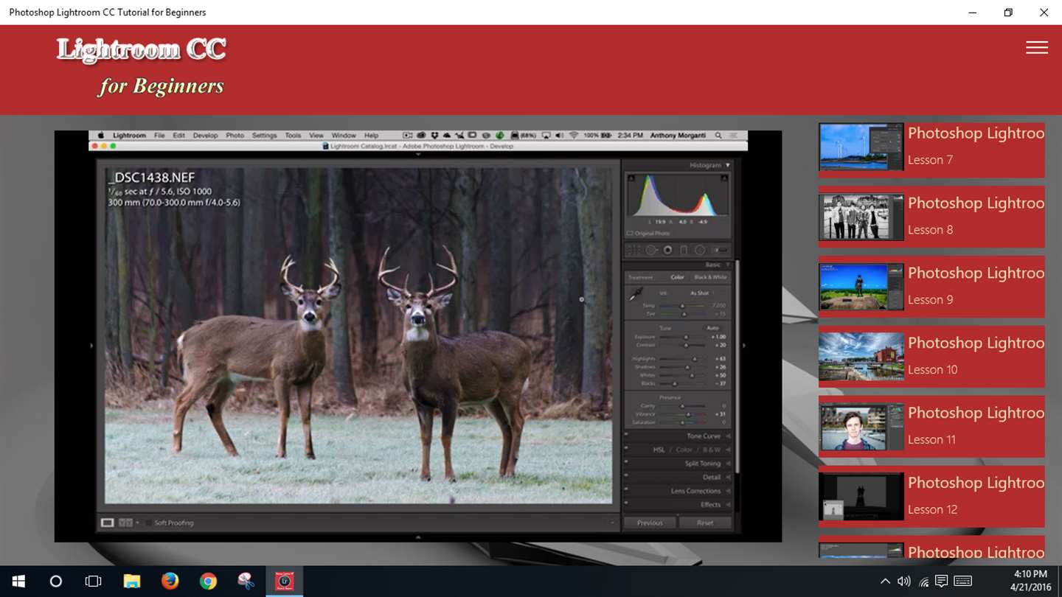Click the Loupe view icon below photo
This screenshot has width=1062, height=597.
coord(108,523)
